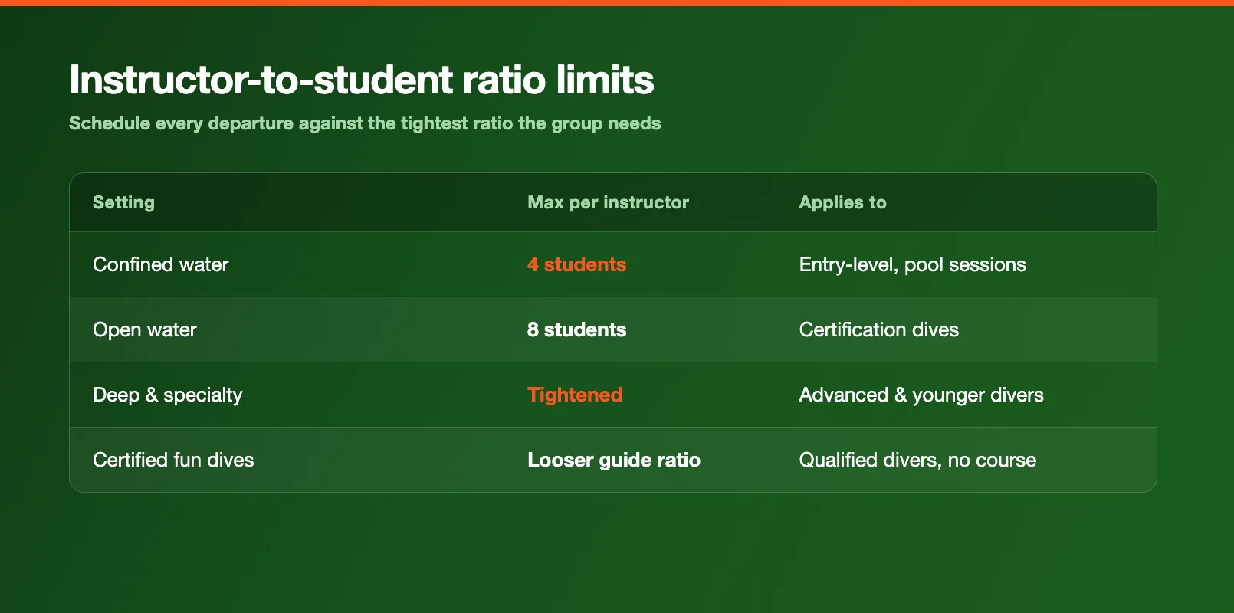Select the 'Looser guide ratio' value

click(x=614, y=460)
